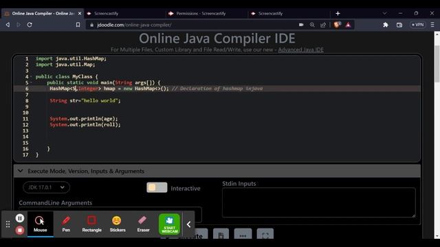This screenshot has width=440, height=247.
Task: Grab the toolbar drag handle dots
Action: coord(8,224)
